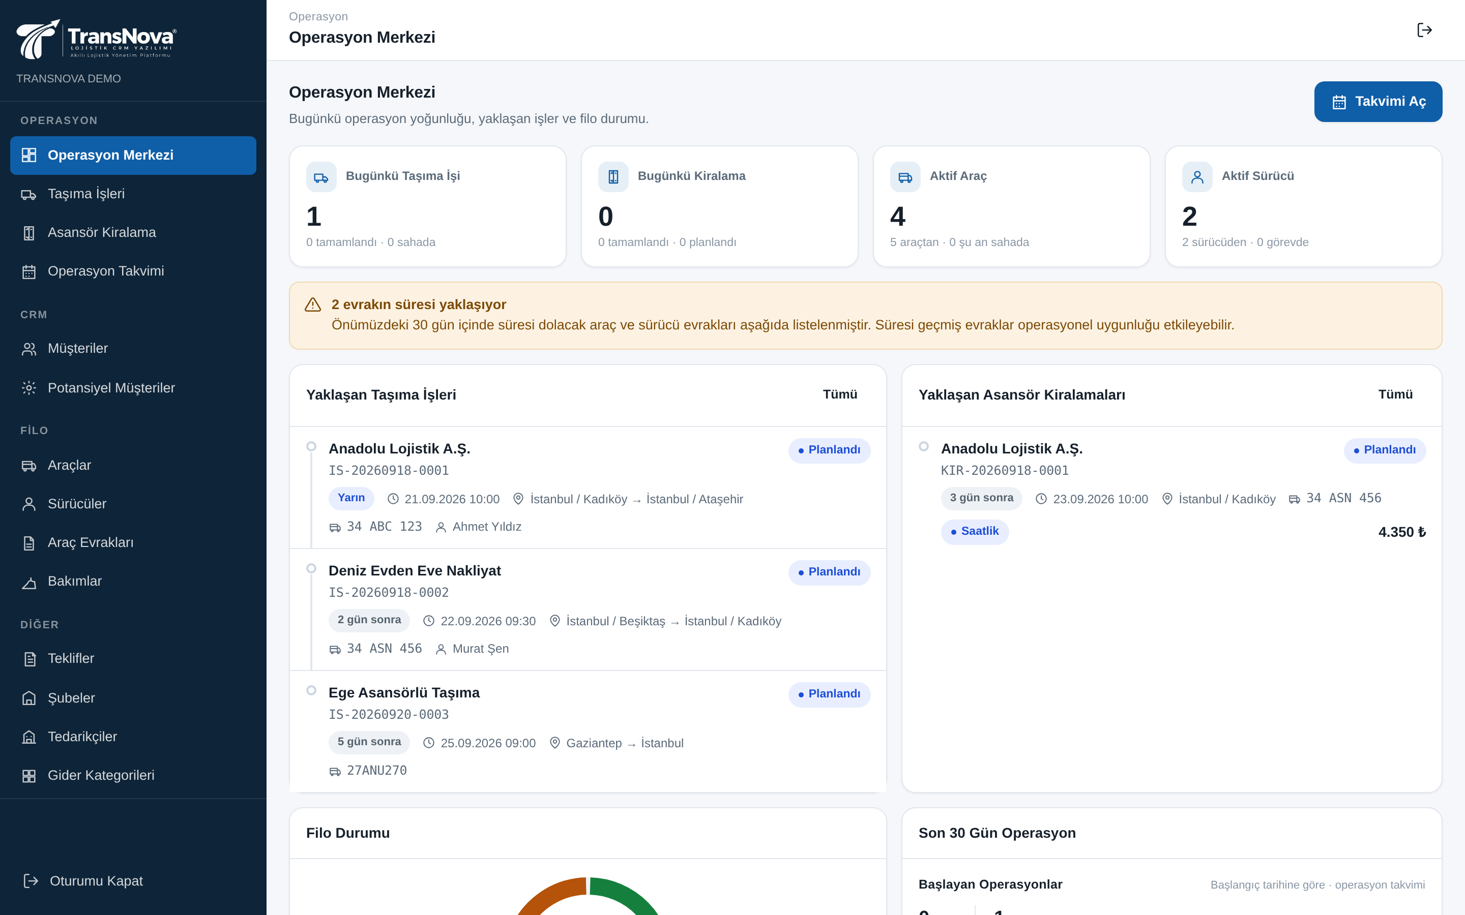Open the Araçlar fleet page
The width and height of the screenshot is (1465, 915).
pos(133,465)
